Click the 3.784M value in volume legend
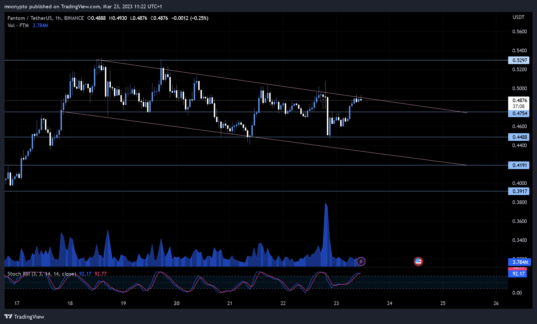 tap(40, 25)
